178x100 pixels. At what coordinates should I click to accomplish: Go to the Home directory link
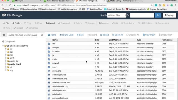[x=52, y=35]
